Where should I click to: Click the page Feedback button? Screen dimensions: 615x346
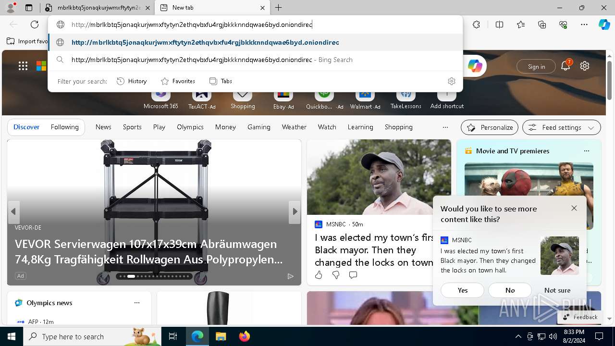(579, 317)
